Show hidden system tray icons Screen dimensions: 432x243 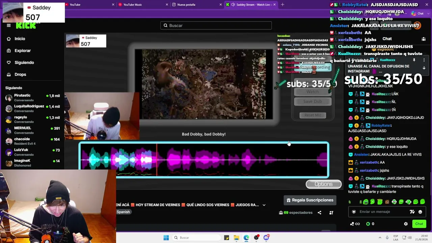(380, 238)
